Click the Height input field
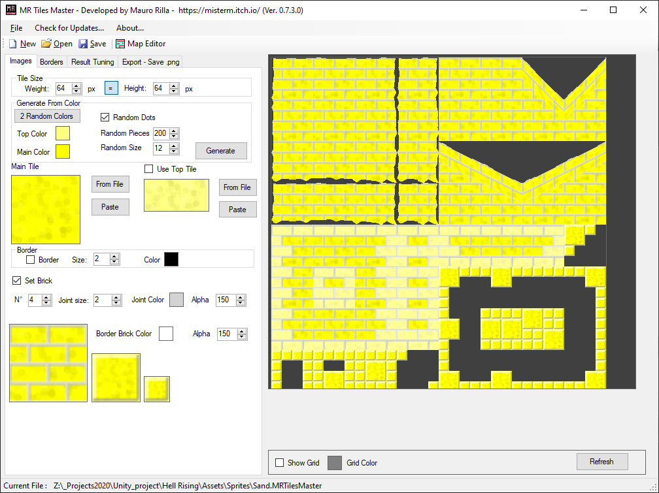 161,88
